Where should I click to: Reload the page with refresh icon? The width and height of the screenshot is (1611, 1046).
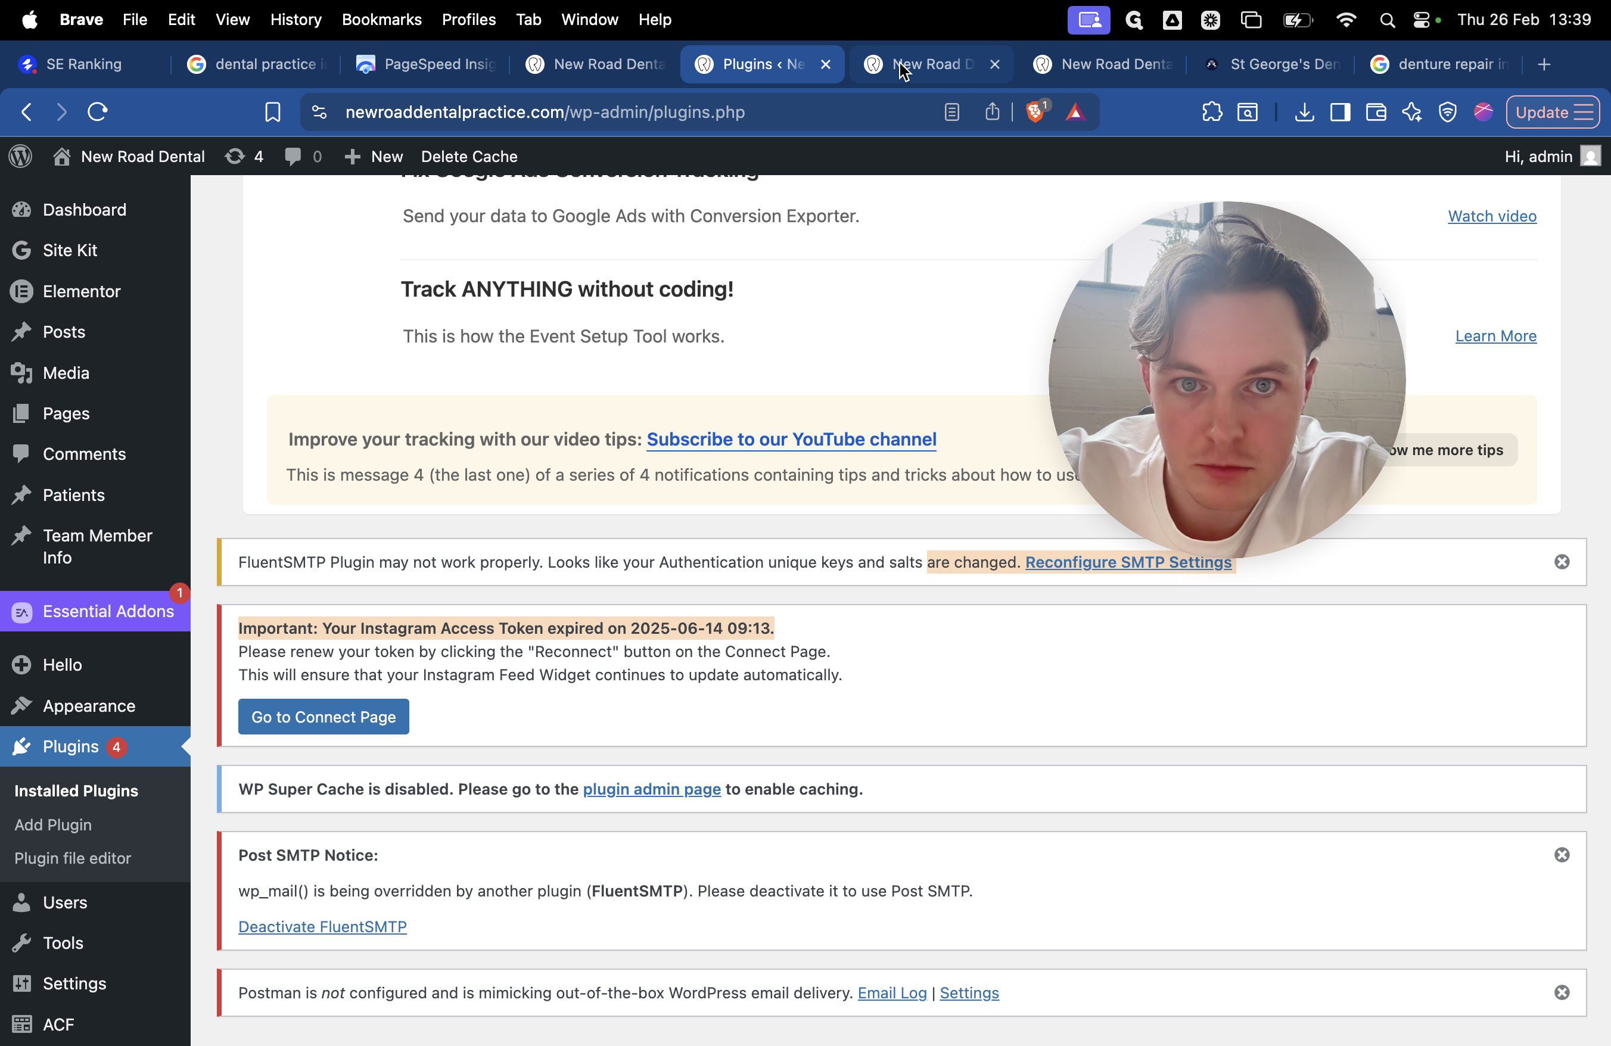click(98, 111)
